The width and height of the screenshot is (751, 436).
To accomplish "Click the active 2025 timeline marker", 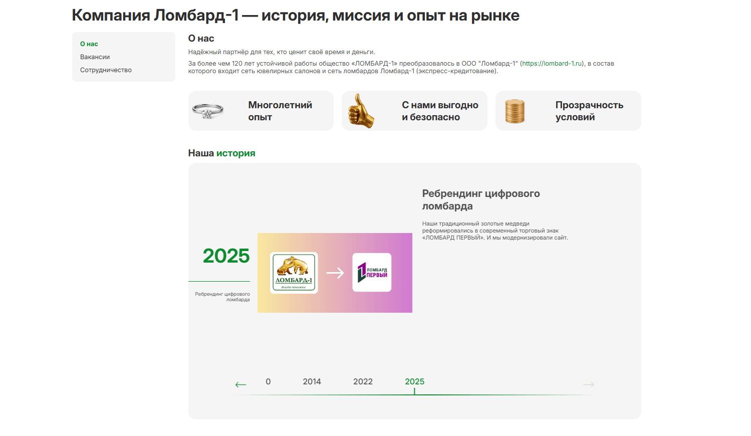I will point(414,382).
